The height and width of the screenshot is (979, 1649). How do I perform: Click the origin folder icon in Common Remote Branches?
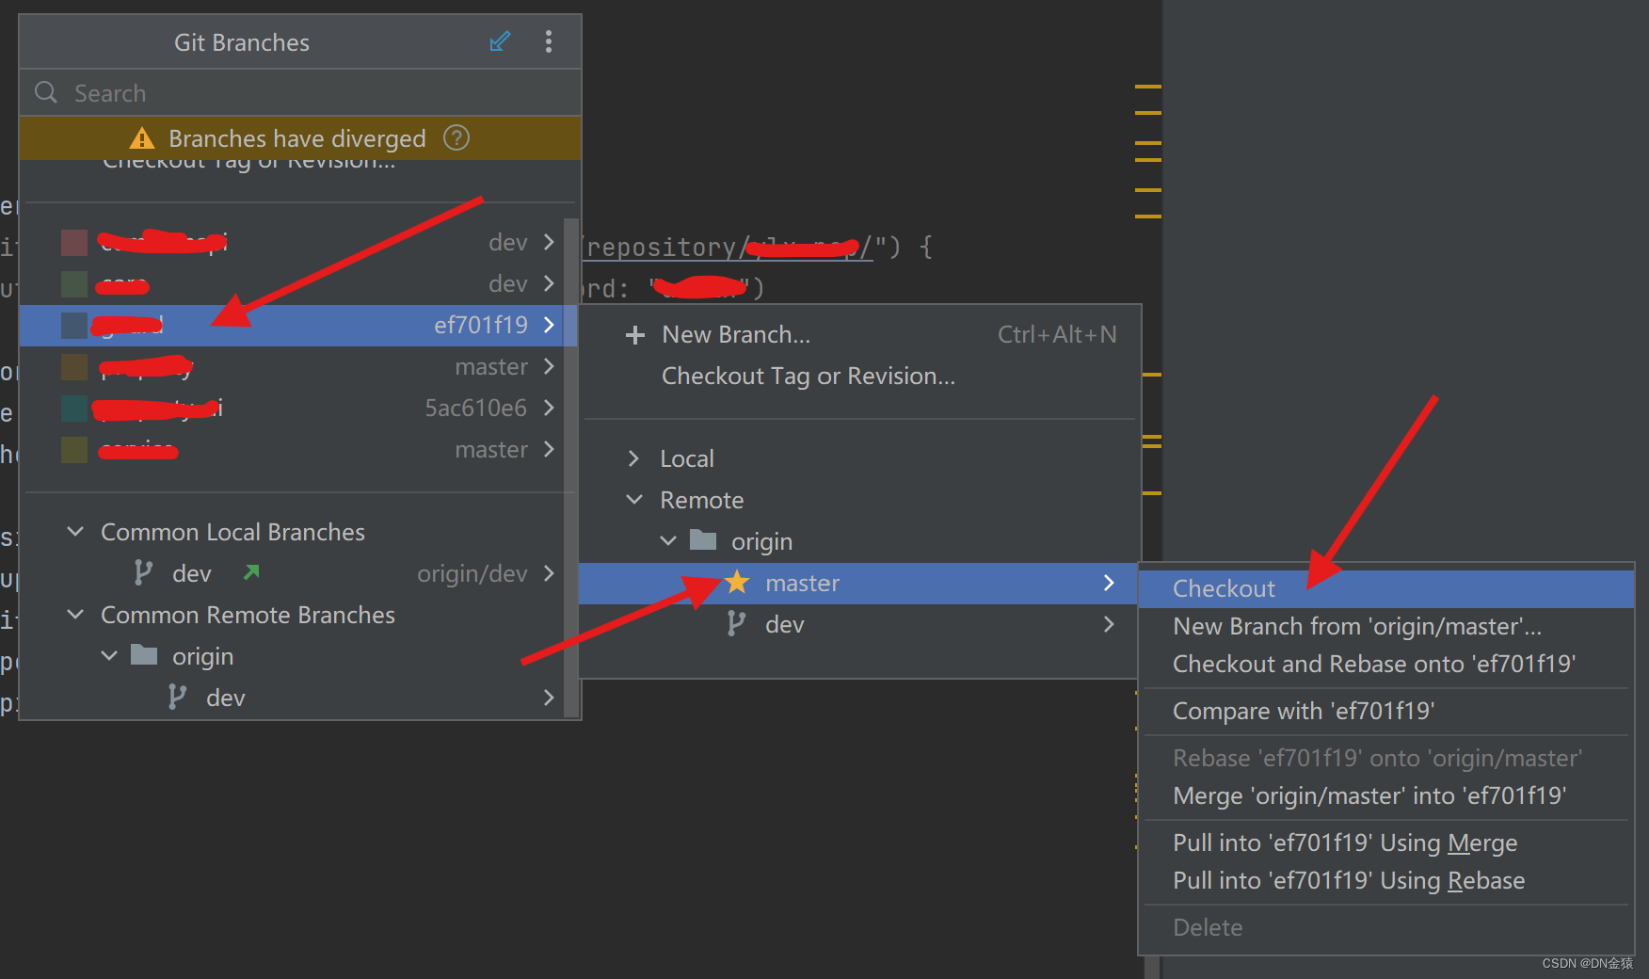point(144,654)
